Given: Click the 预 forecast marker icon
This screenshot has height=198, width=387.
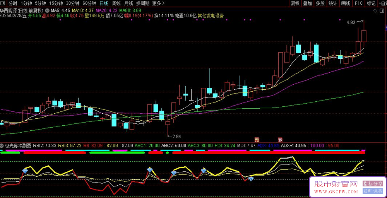Looking at the screenshot, I should pyautogui.click(x=257, y=139).
